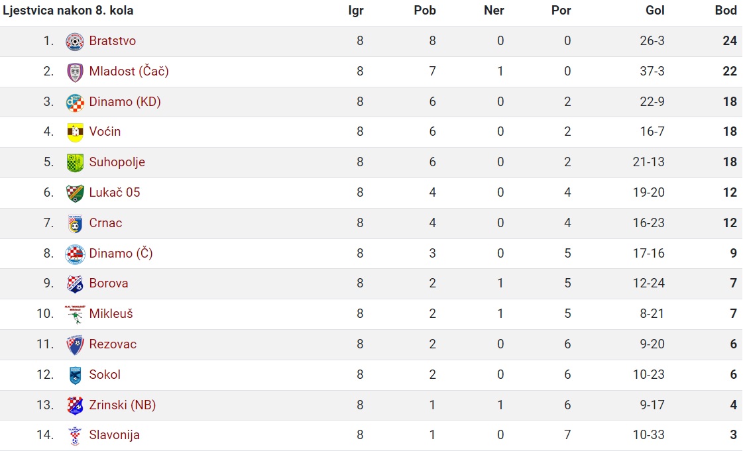The width and height of the screenshot is (745, 451).
Task: Open the Mikleuš team link
Action: [111, 314]
